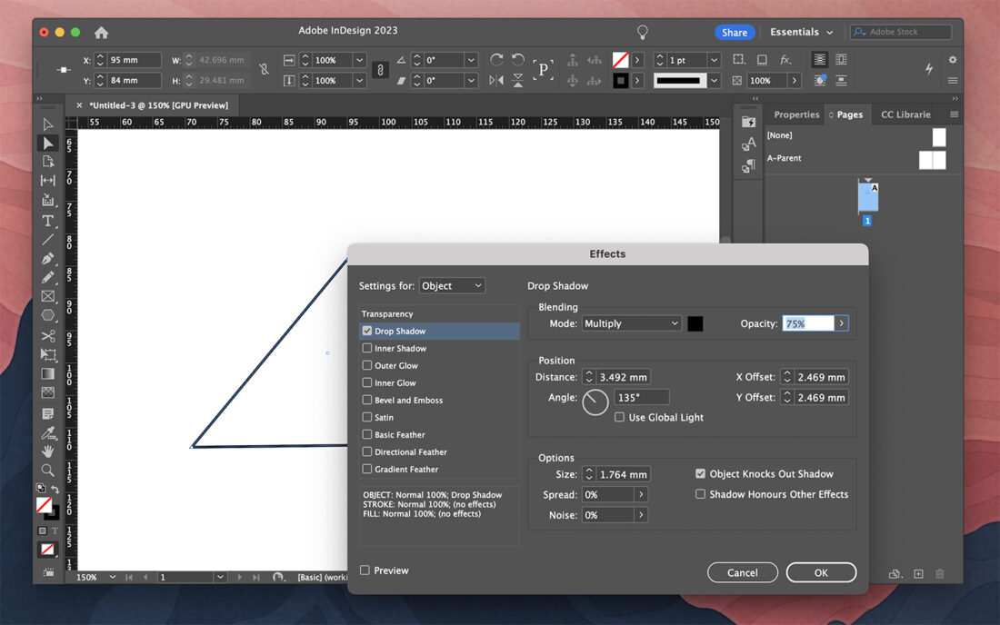
Task: Select the Scissors tool
Action: coord(48,334)
